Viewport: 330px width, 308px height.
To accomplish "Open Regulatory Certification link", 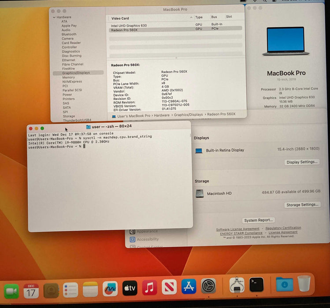I will click(283, 228).
